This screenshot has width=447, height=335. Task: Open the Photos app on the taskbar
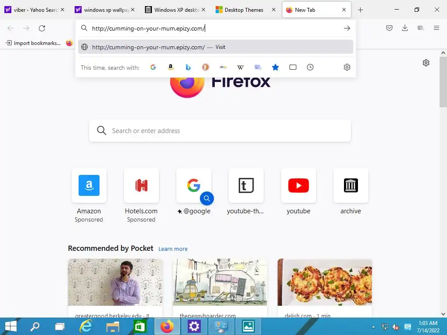(x=248, y=326)
